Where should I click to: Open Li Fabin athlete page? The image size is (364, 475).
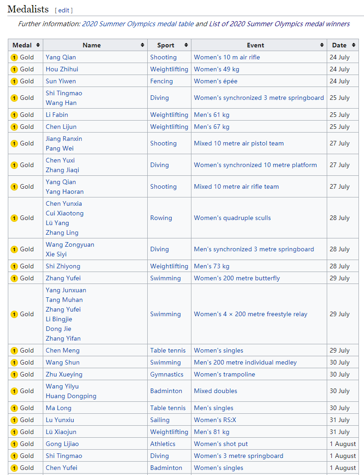coord(57,115)
